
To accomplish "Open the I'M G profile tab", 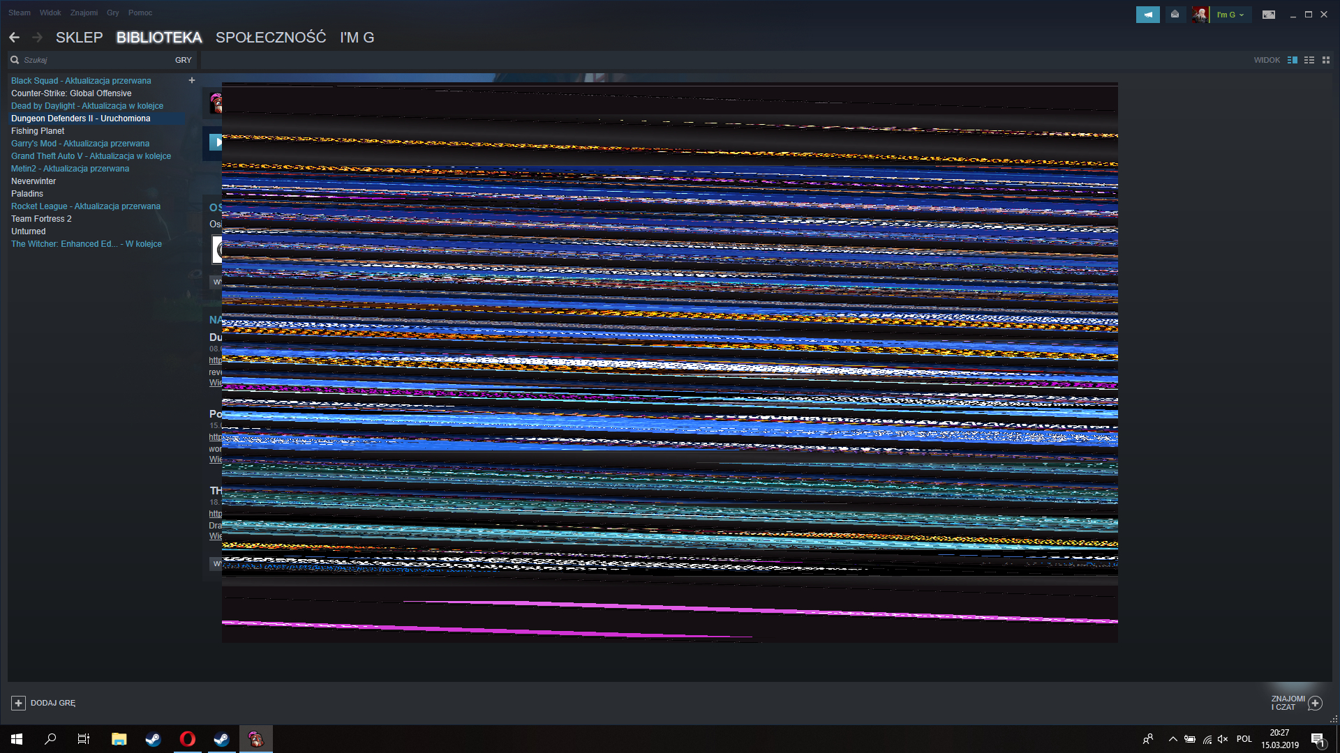I will [357, 38].
